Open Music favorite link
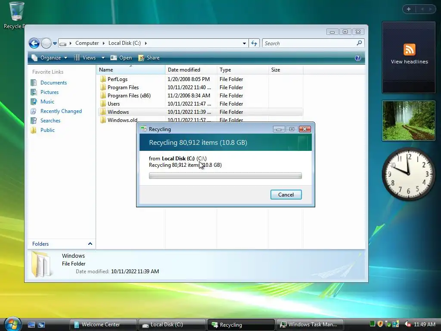441x331 pixels. tap(47, 102)
